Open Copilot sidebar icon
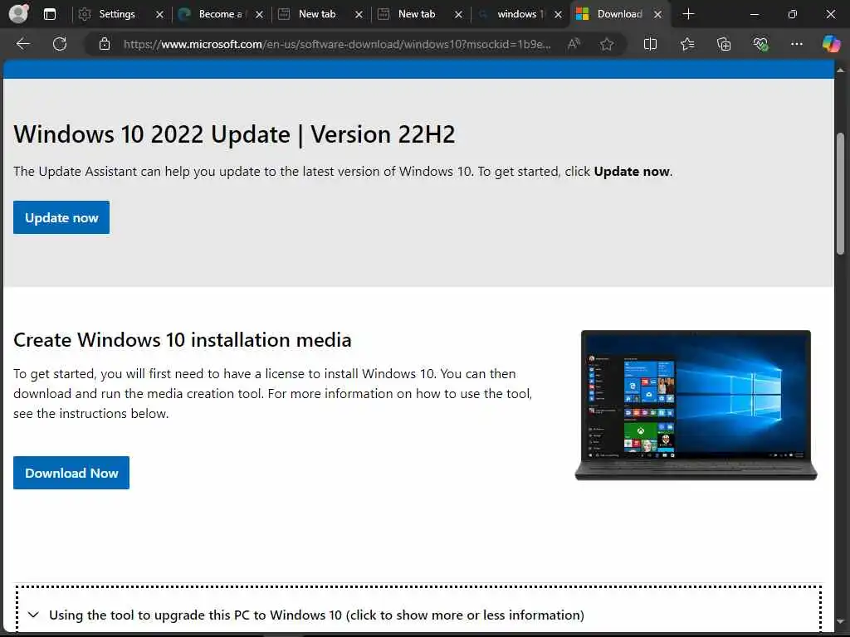This screenshot has height=637, width=850. 831,44
